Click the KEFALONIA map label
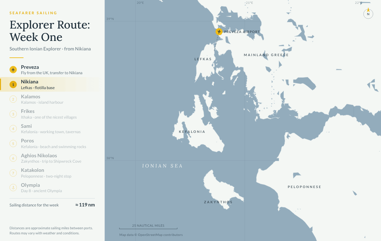Screen dimensions: 381x241 (192, 132)
